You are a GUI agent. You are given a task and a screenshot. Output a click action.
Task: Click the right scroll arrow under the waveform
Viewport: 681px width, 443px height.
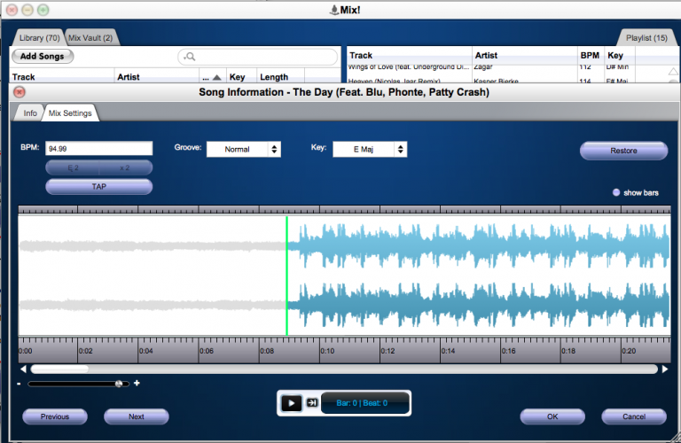665,369
